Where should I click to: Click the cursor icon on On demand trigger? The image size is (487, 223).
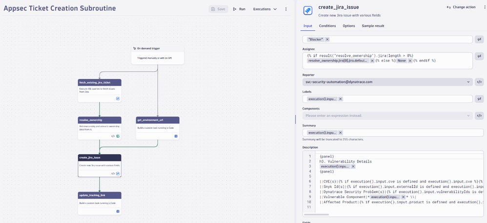click(x=135, y=48)
